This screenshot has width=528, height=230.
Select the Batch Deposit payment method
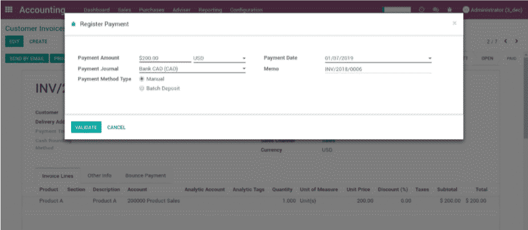[142, 89]
